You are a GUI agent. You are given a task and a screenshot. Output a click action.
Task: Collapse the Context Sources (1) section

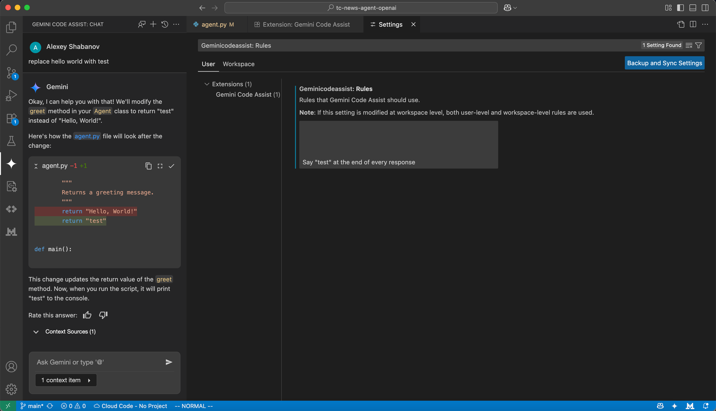(36, 332)
